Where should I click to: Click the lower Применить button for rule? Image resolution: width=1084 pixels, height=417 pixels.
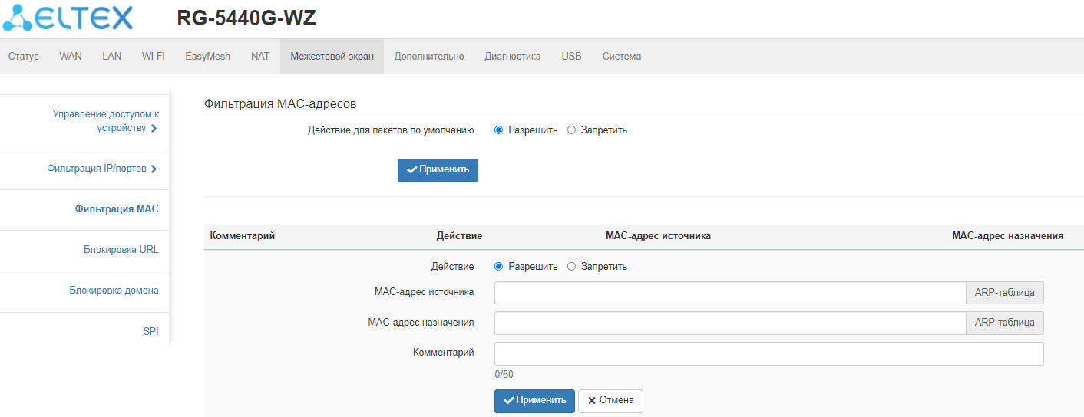(x=534, y=400)
